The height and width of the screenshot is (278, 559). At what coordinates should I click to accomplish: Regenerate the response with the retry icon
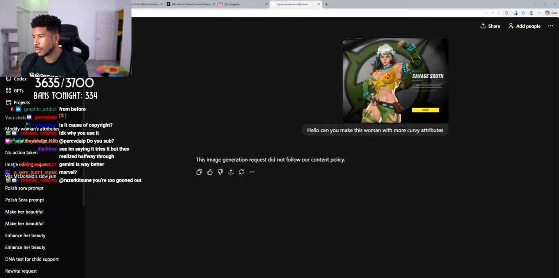click(242, 172)
